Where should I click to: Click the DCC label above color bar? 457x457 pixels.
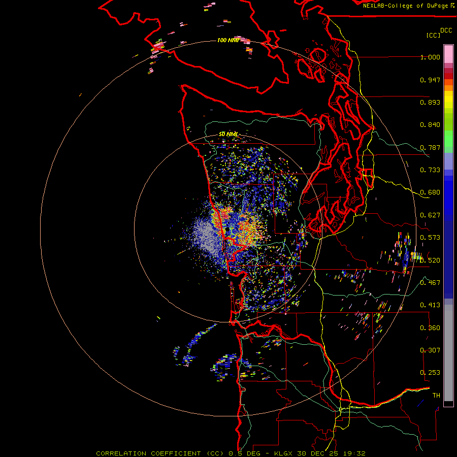pyautogui.click(x=446, y=30)
